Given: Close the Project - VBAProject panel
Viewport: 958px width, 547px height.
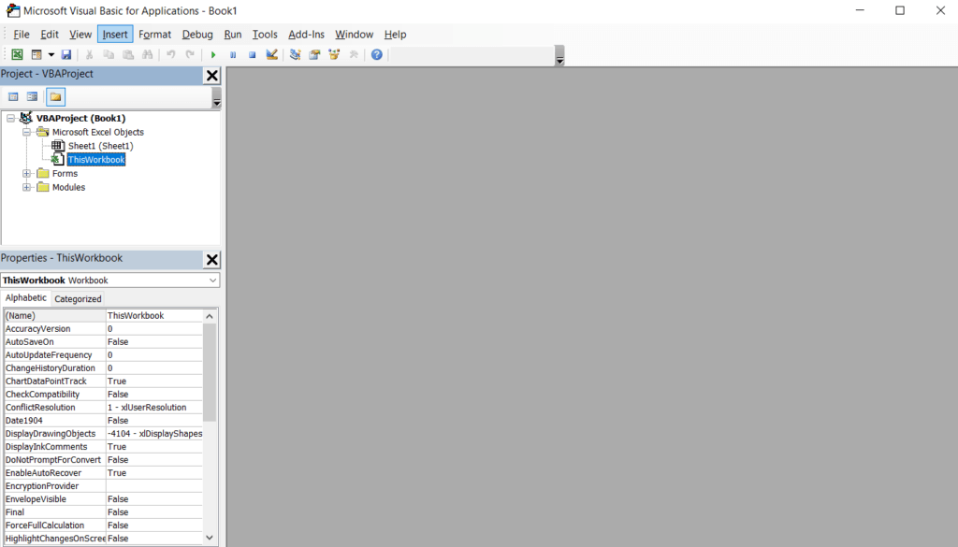Looking at the screenshot, I should pos(212,75).
